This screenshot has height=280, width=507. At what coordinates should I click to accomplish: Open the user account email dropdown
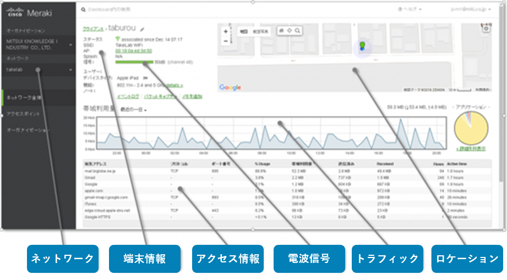pyautogui.click(x=471, y=9)
